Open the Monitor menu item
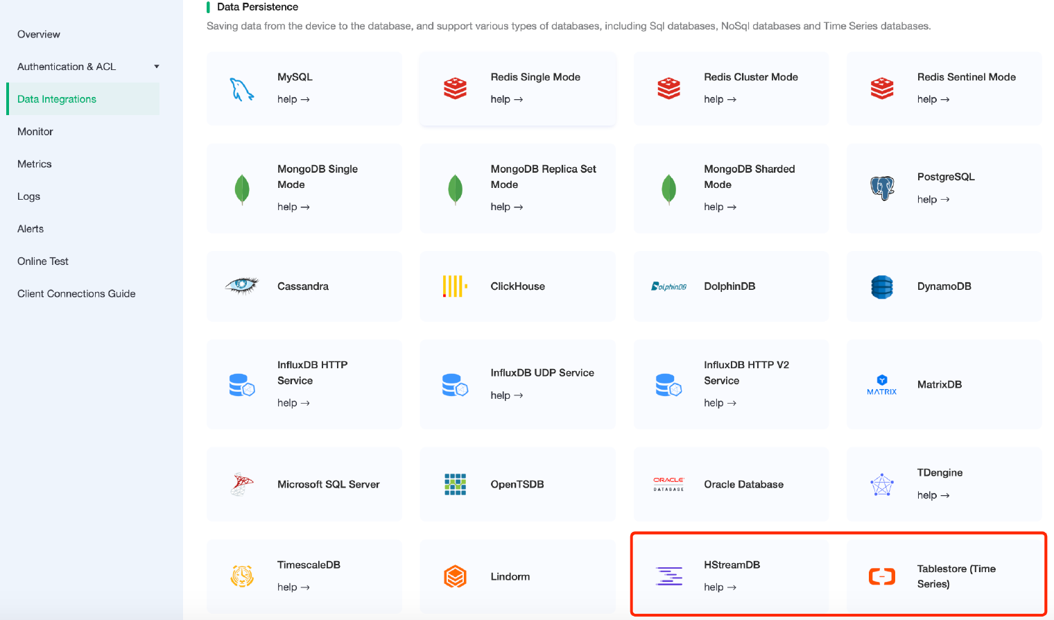Image resolution: width=1054 pixels, height=620 pixels. (x=35, y=132)
